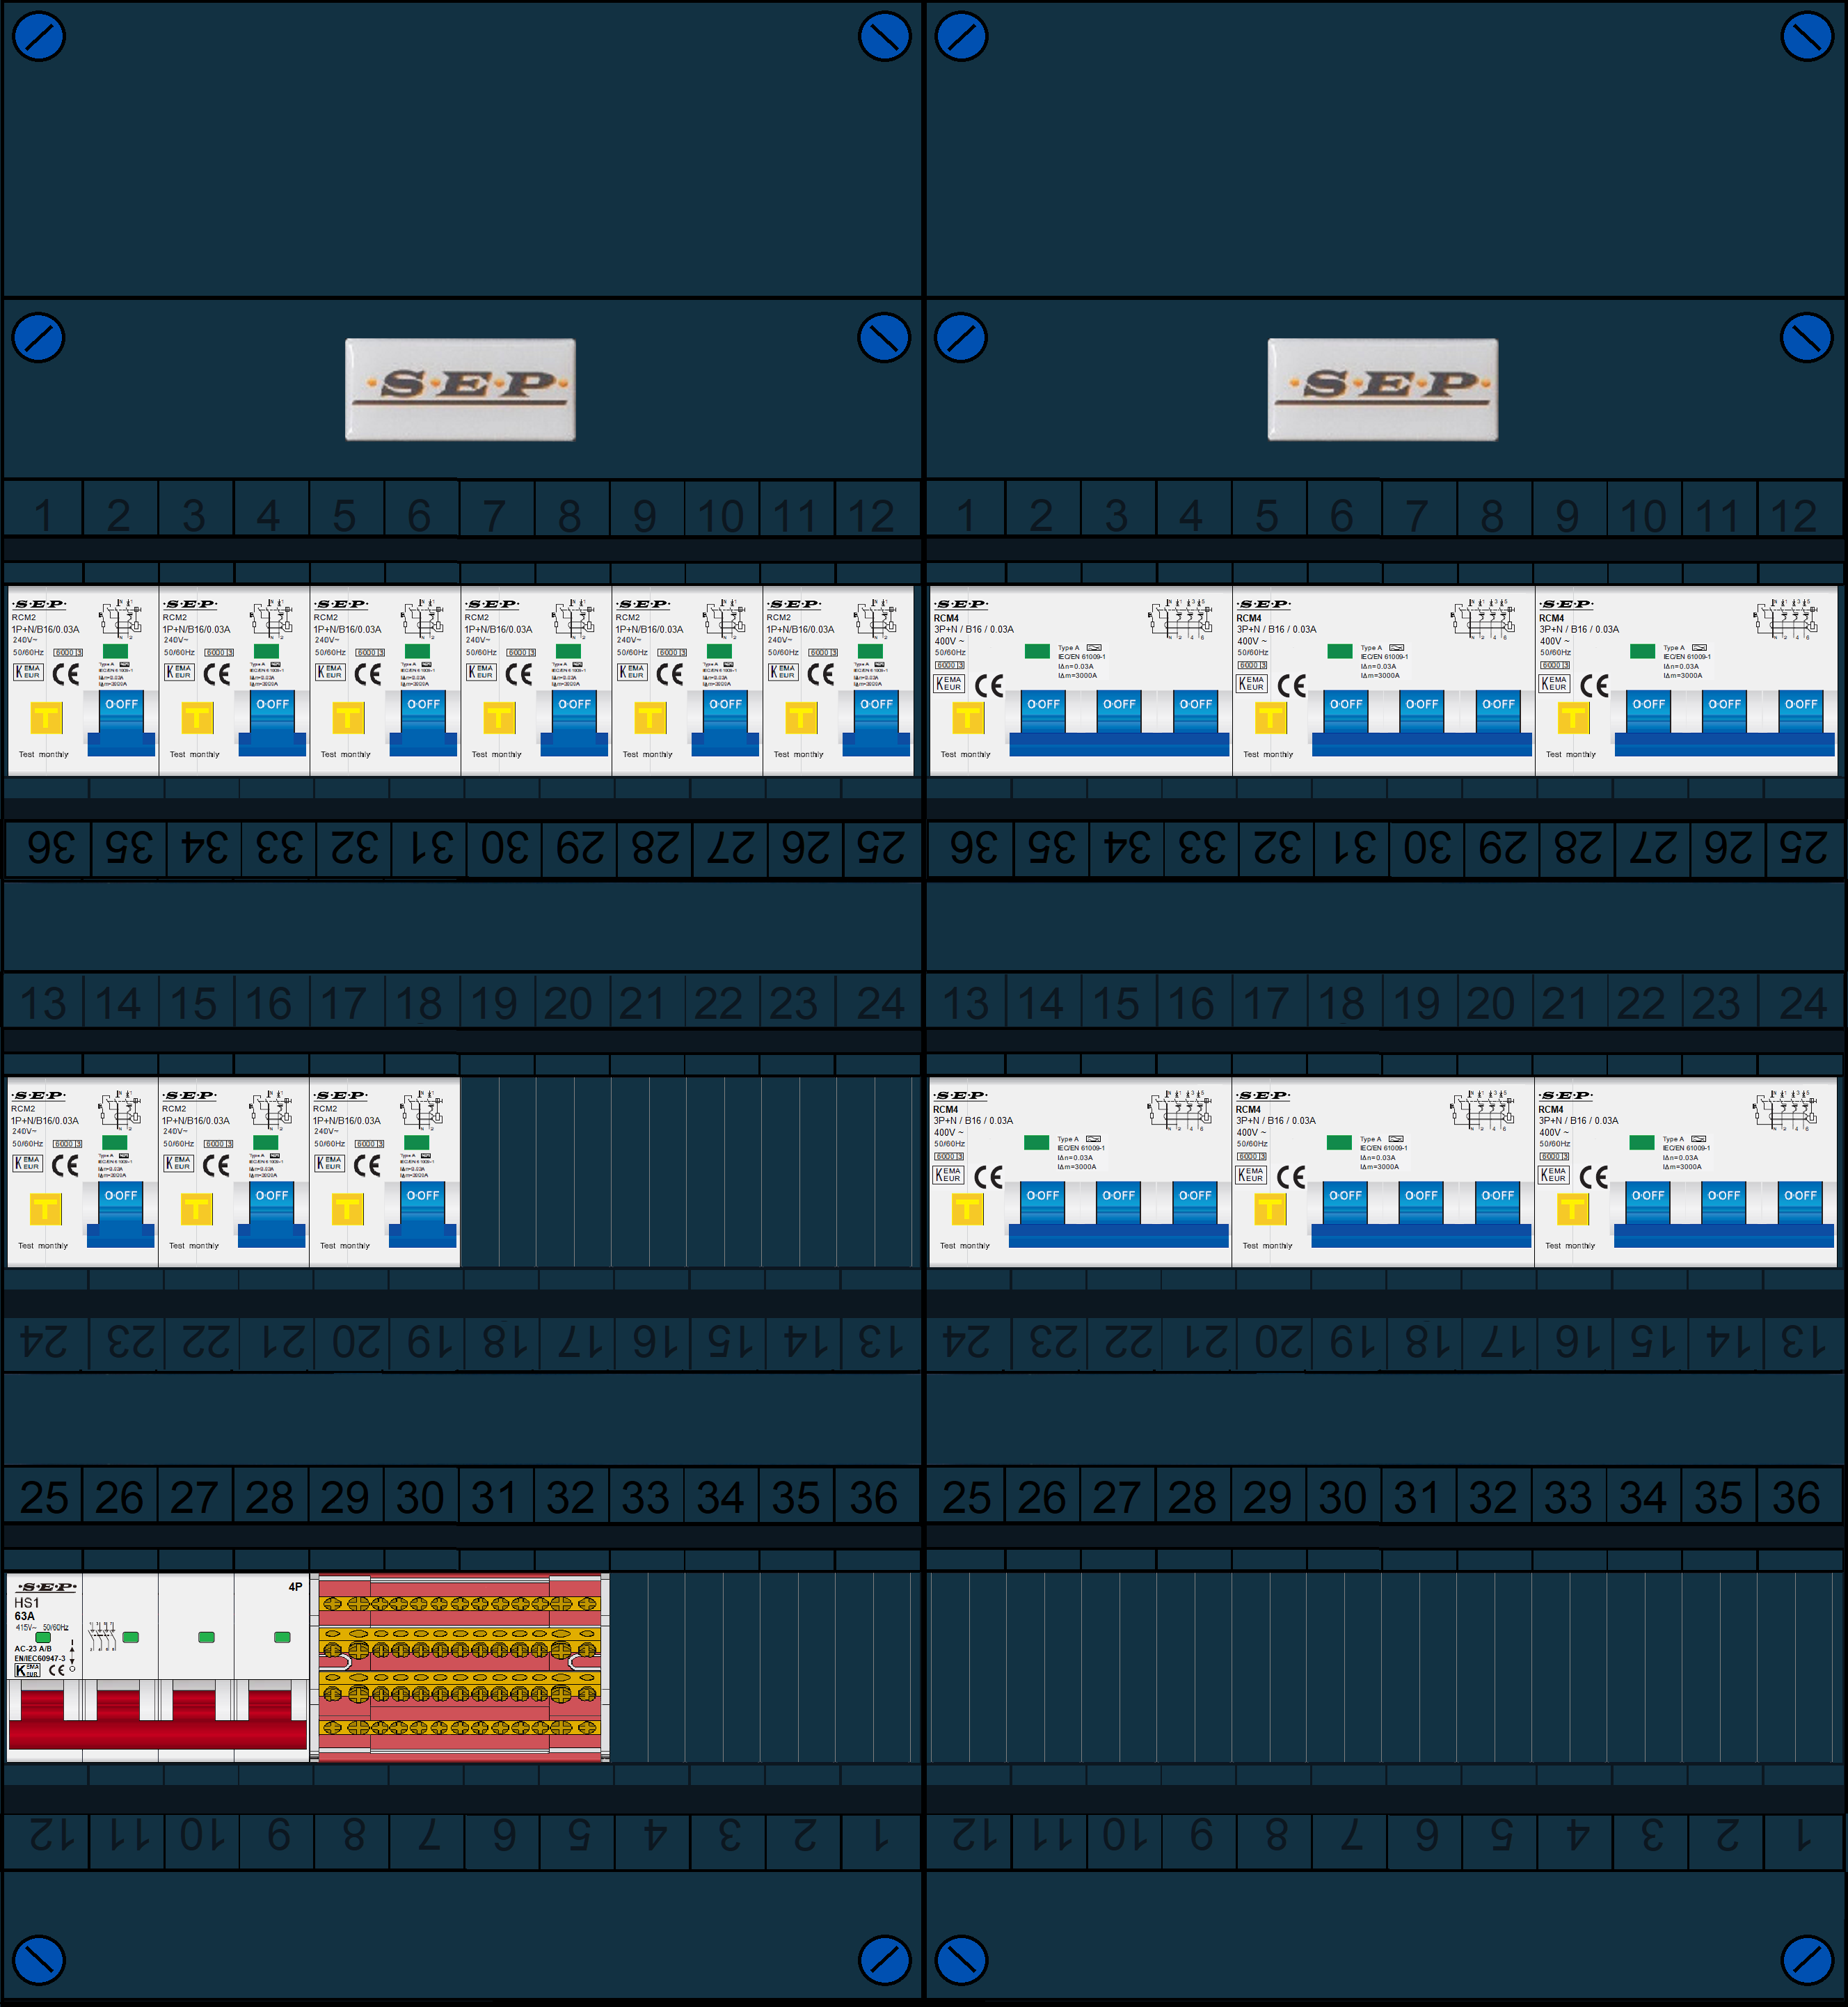This screenshot has height=2007, width=1848.
Task: Click CE mark on RCM4 under right panel slot 5
Action: pyautogui.click(x=1292, y=685)
